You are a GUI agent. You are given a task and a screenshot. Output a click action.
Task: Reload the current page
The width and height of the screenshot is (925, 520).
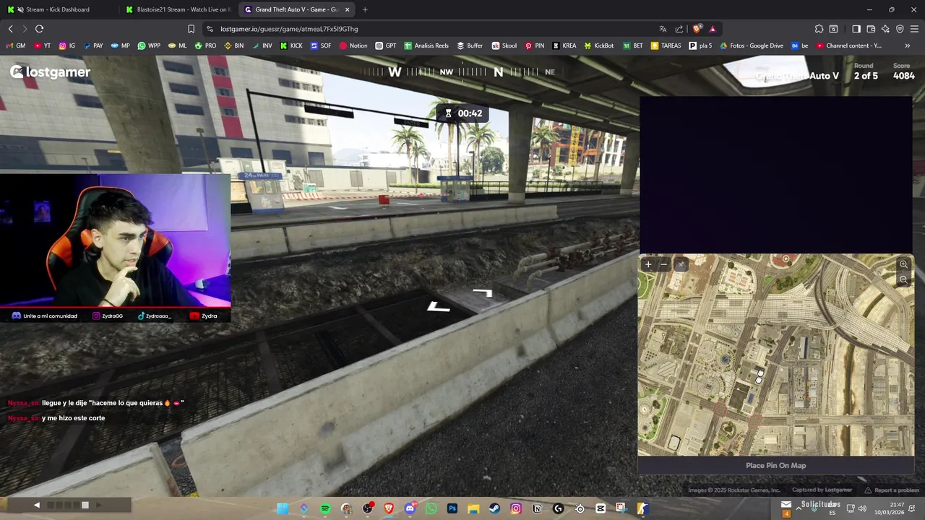click(x=39, y=29)
